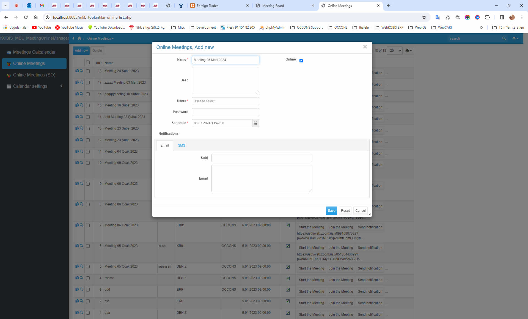Click view magnifier for row UID 15

click(81, 105)
